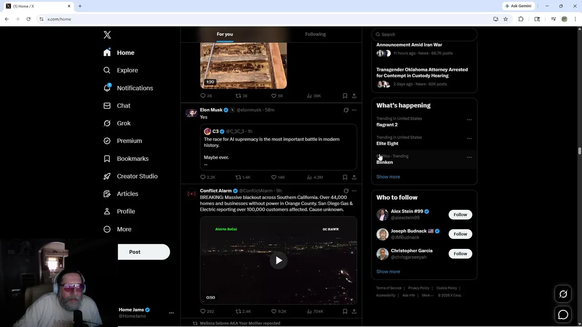Go to Home in sidebar
Screen dimensions: 582x327
click(x=119, y=53)
